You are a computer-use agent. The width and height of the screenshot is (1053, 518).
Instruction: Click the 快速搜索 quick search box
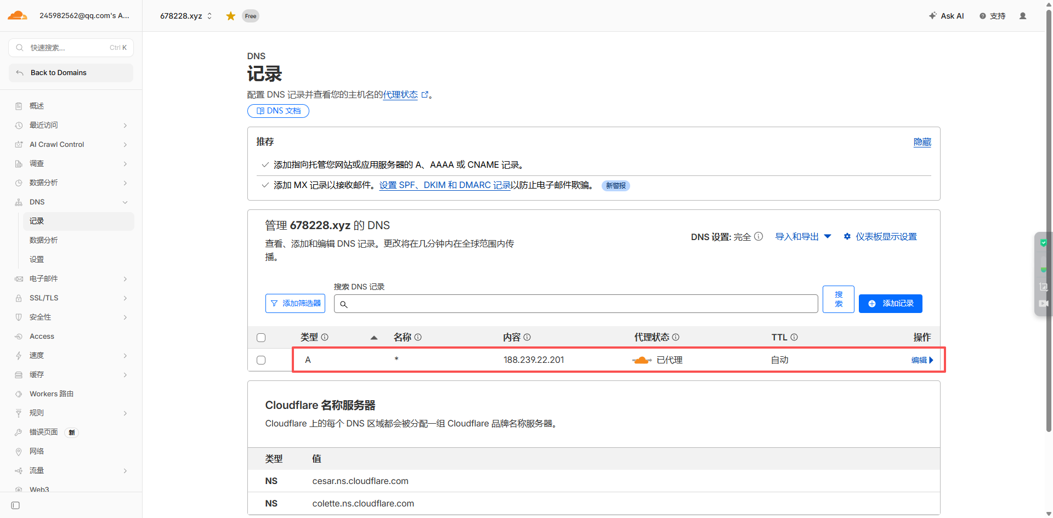click(71, 48)
